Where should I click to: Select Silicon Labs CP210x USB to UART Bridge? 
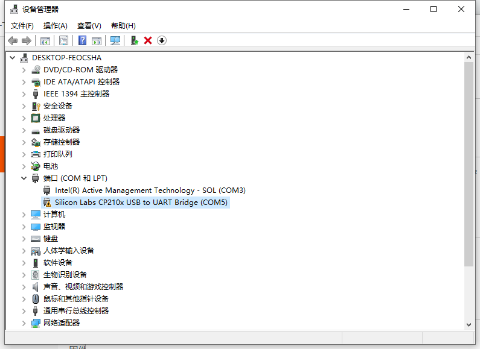coord(141,203)
